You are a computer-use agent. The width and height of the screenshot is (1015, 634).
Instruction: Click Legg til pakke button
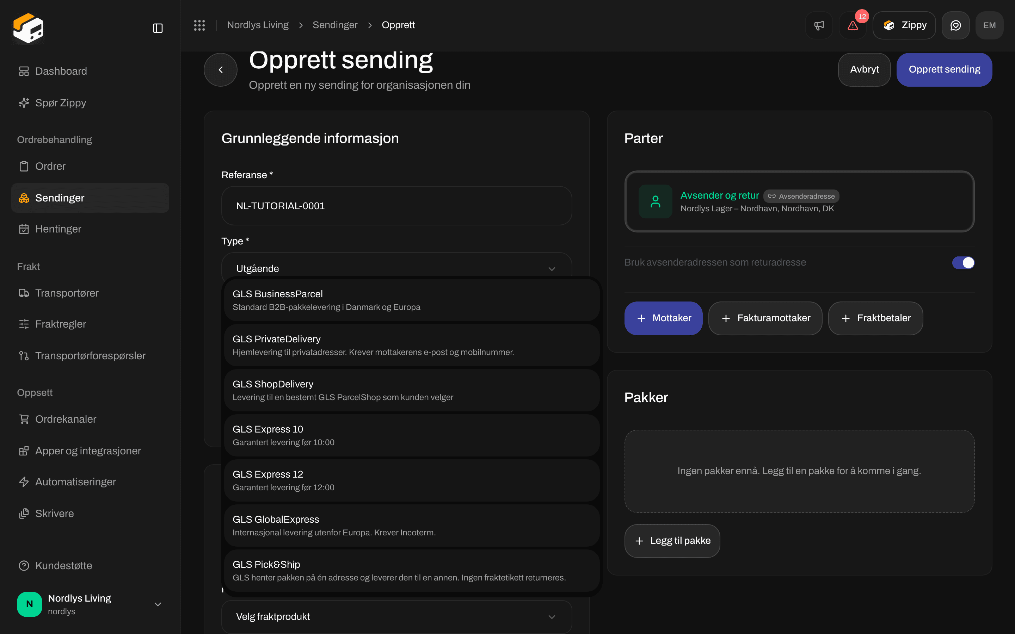coord(672,541)
